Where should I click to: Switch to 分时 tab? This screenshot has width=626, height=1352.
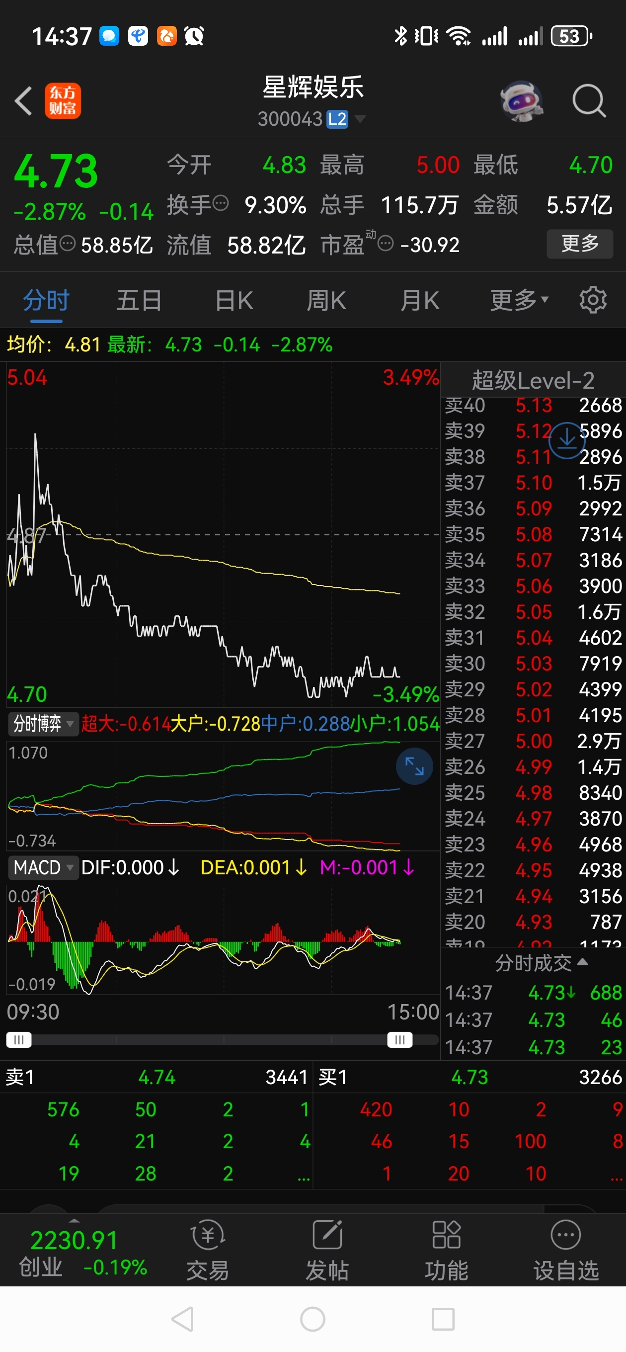[46, 300]
